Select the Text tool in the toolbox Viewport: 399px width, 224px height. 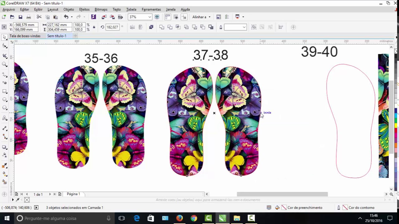click(5, 118)
